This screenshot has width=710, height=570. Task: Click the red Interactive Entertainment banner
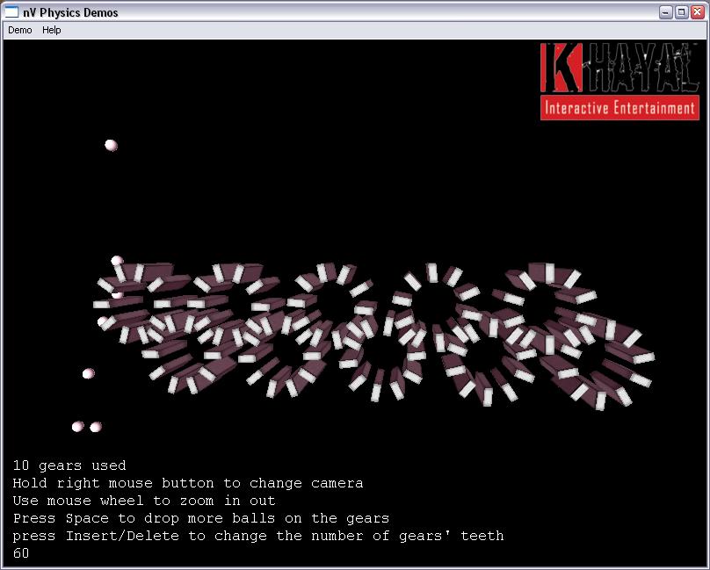coord(619,108)
